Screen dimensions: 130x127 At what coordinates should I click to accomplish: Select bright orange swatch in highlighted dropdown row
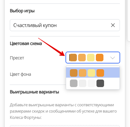coord(100,73)
